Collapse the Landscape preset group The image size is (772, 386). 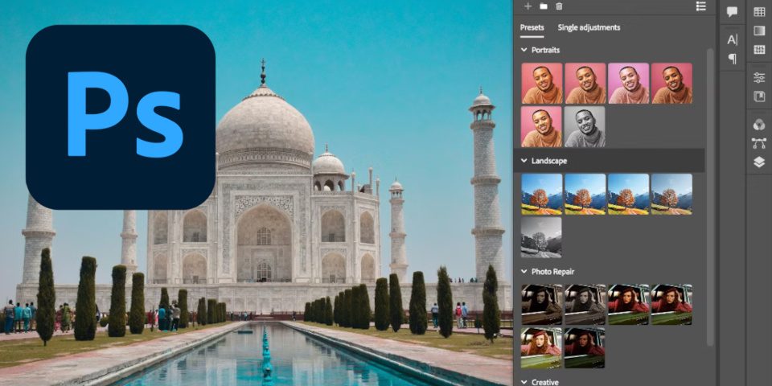tap(524, 161)
